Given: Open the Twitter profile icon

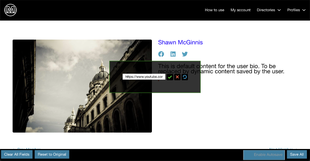Looking at the screenshot, I should point(185,54).
